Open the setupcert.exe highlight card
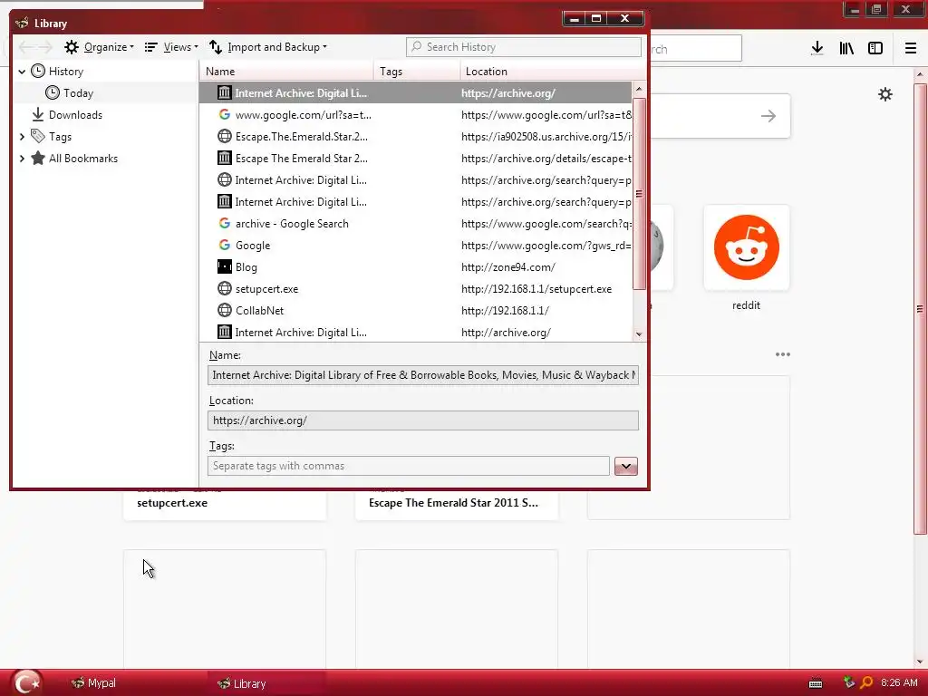Screen dimensions: 928x696 pyautogui.click(x=225, y=504)
